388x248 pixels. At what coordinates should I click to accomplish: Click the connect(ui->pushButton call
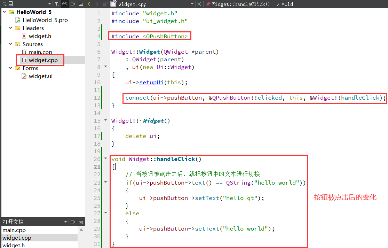[255, 98]
